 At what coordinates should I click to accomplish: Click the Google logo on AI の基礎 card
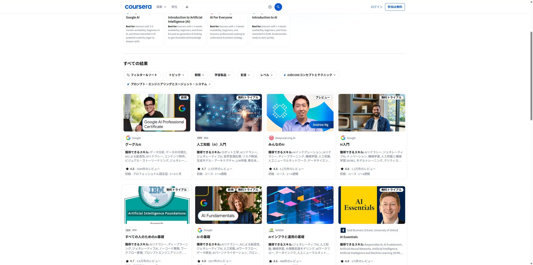[x=200, y=230]
